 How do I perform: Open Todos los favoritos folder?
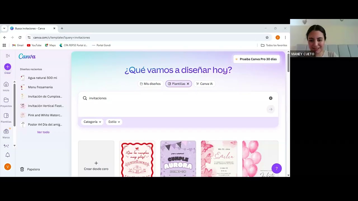click(274, 45)
